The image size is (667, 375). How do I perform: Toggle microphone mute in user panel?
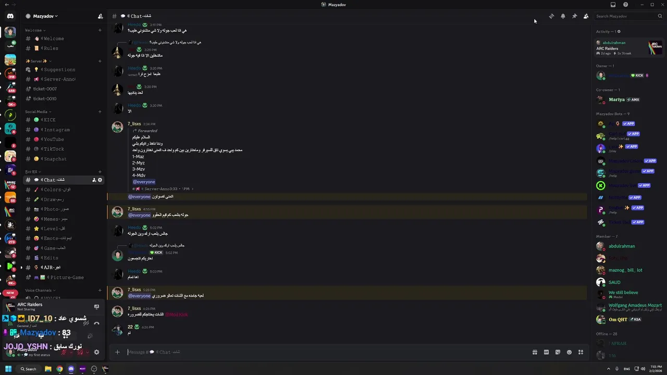coord(64,352)
